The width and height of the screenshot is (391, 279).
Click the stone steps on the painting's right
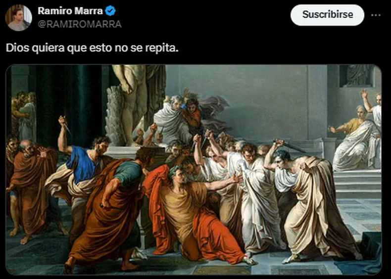(358, 185)
